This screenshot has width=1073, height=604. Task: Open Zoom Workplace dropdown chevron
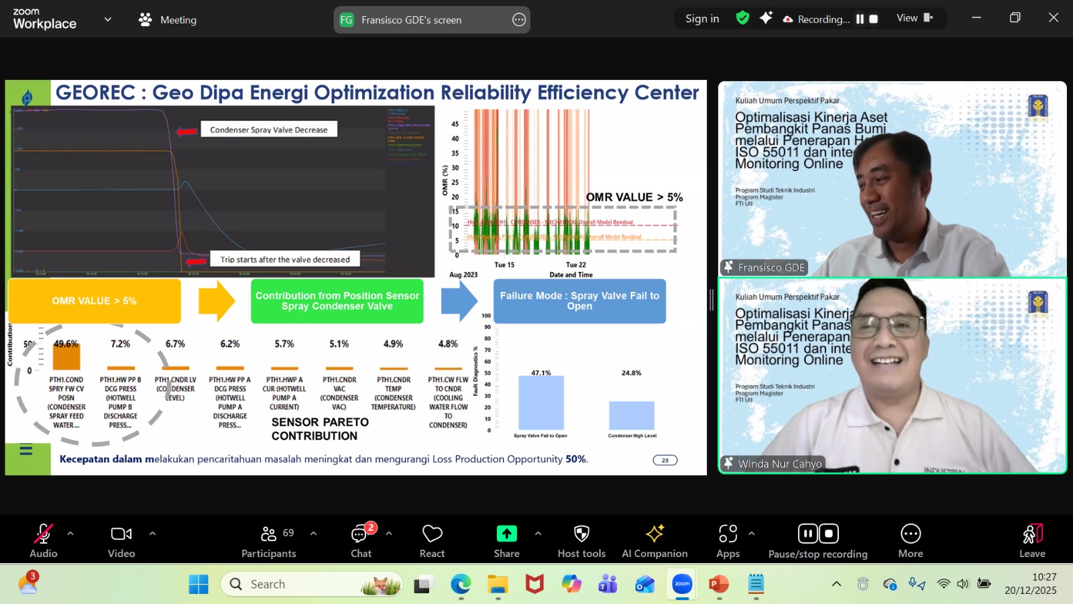tap(107, 19)
